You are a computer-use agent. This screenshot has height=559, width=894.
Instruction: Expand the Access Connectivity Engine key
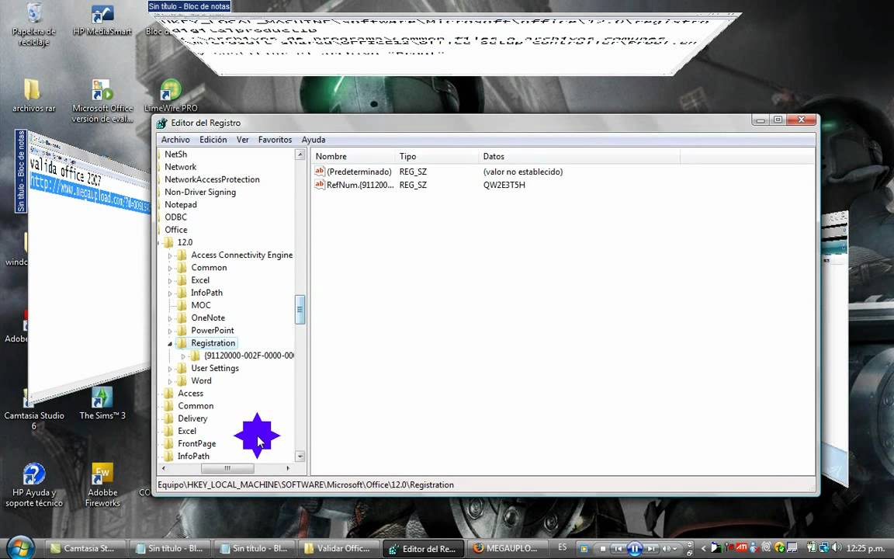pyautogui.click(x=170, y=255)
